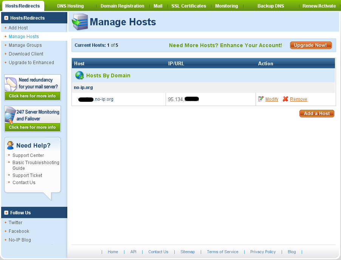Screen dimensions: 341x260
Task: Switch to the Monitoring tab
Action: [x=226, y=6]
